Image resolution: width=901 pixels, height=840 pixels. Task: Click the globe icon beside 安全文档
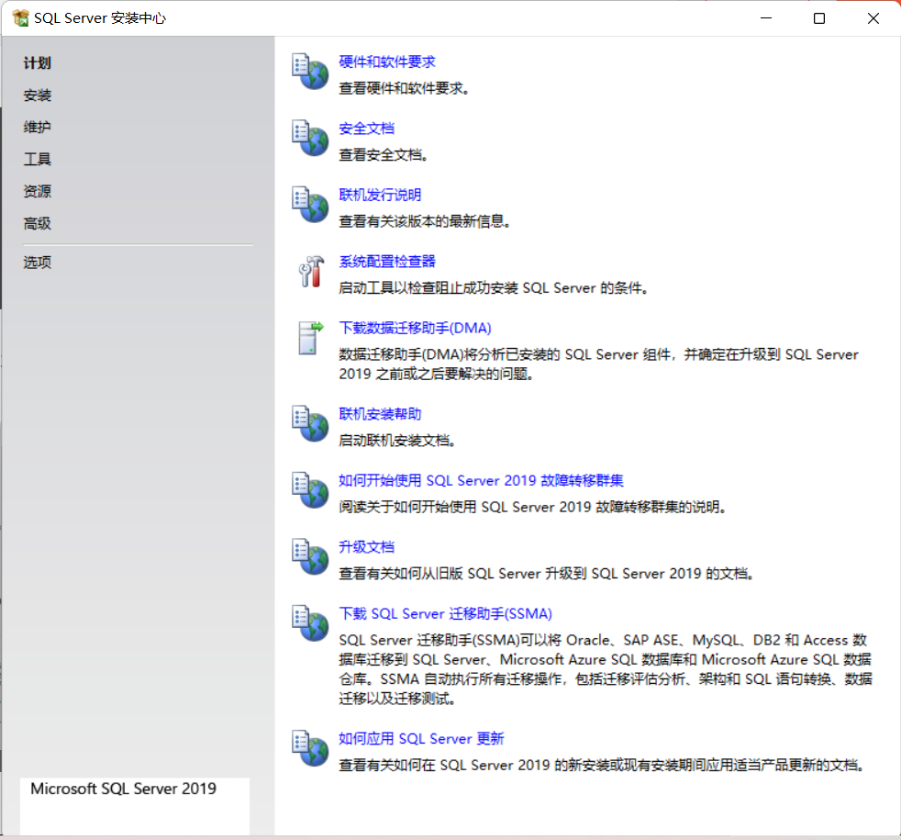point(310,138)
